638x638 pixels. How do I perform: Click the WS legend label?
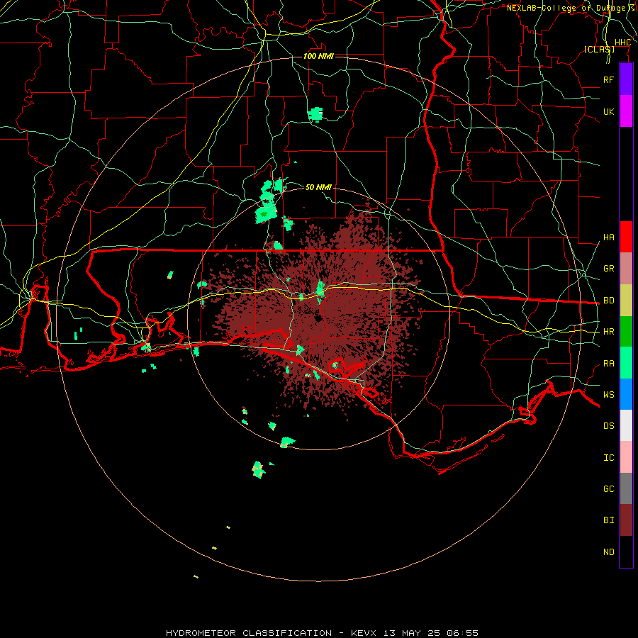click(x=608, y=395)
